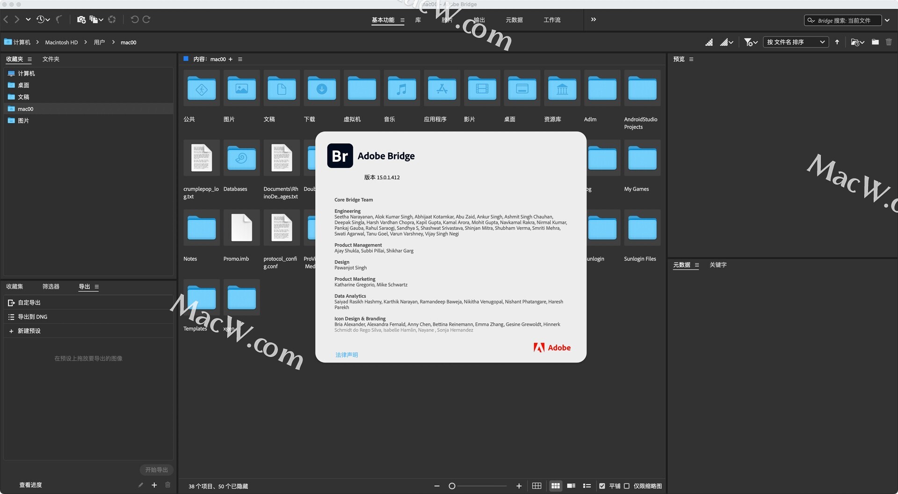Screen dimensions: 898x494
Task: Open the recent folders dropdown
Action: tap(857, 42)
